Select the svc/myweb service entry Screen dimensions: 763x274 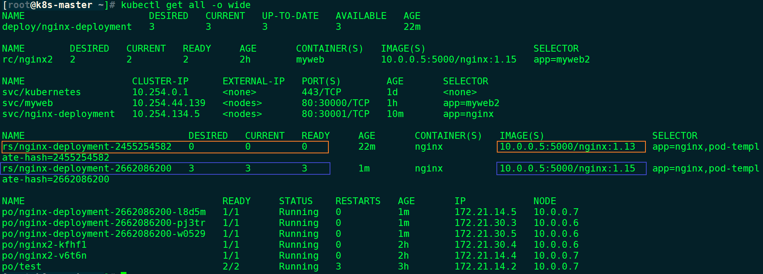click(27, 103)
